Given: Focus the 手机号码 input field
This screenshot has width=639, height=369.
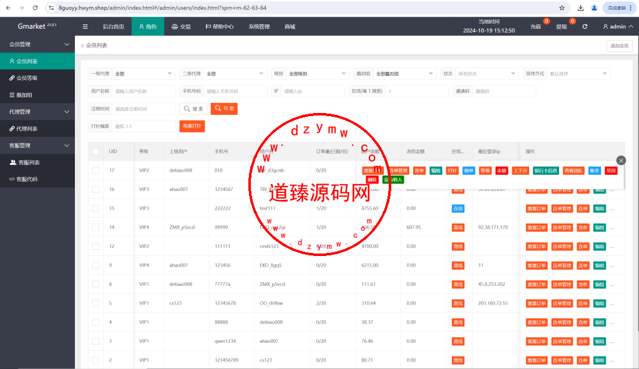Looking at the screenshot, I should tap(235, 91).
